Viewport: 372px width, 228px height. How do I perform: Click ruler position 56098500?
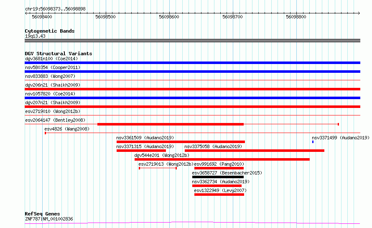pyautogui.click(x=105, y=17)
